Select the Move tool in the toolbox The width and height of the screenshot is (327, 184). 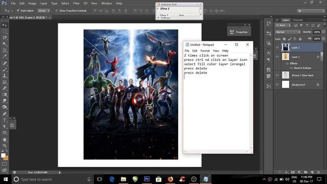click(x=5, y=25)
